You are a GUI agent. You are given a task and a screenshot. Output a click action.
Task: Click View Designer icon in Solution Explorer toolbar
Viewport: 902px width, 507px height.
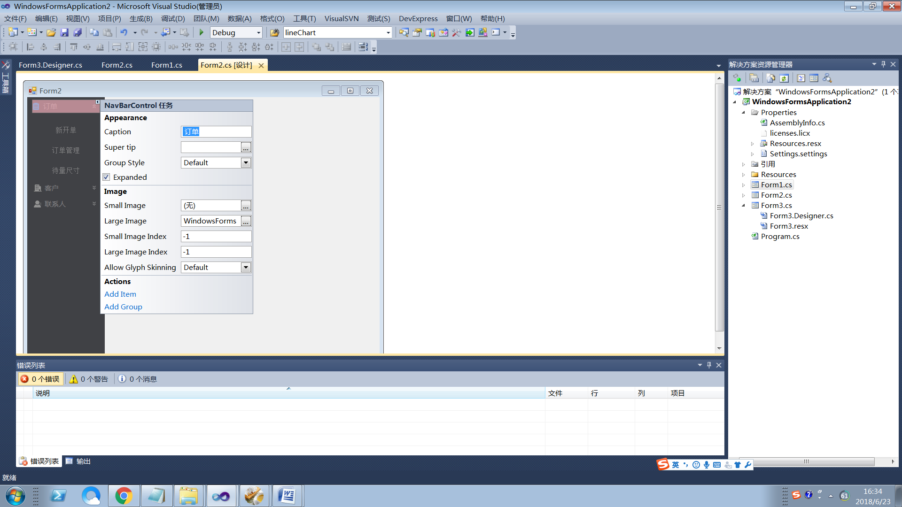[x=814, y=78]
